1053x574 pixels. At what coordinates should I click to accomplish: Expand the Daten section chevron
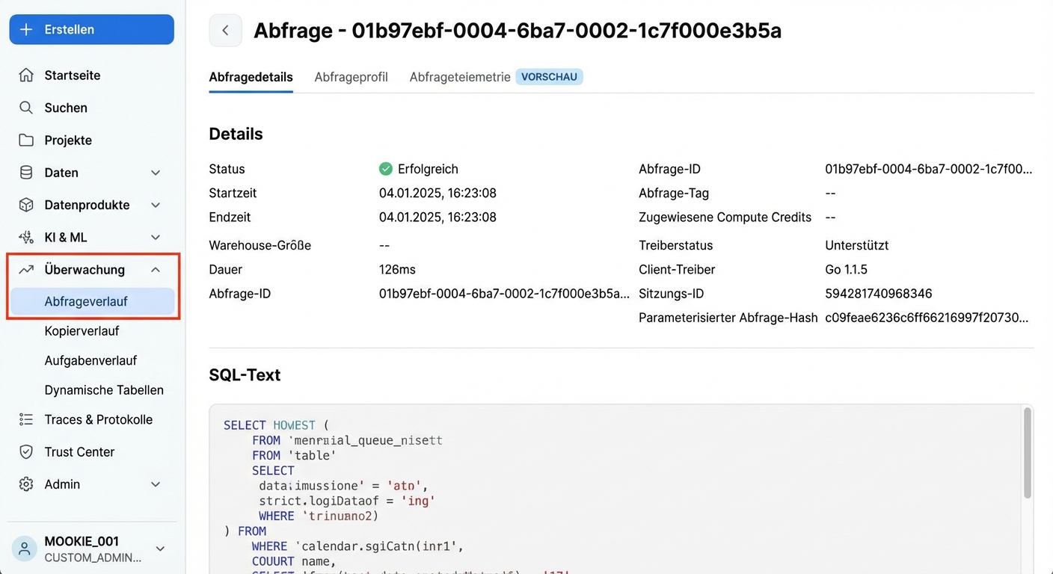[156, 172]
